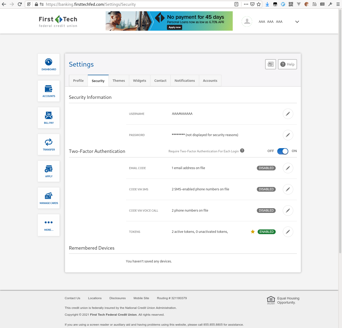Image resolution: width=342 pixels, height=328 pixels.
Task: Open the Disclosures footer link
Action: coord(118,298)
